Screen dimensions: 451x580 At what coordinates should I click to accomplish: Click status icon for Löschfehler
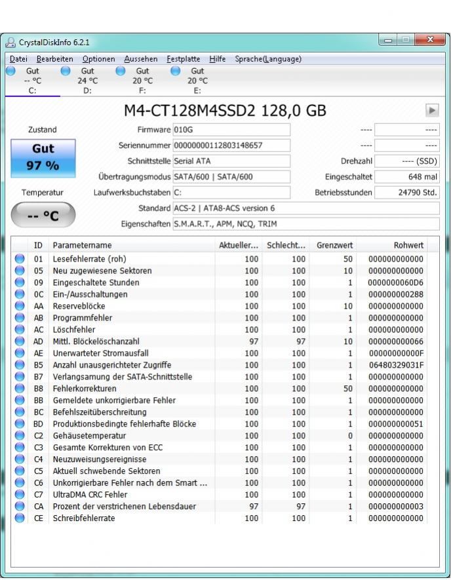(20, 329)
